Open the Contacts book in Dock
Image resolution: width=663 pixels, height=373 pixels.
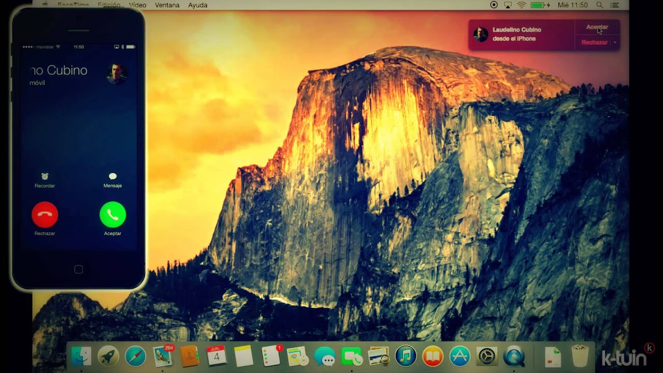click(x=190, y=356)
